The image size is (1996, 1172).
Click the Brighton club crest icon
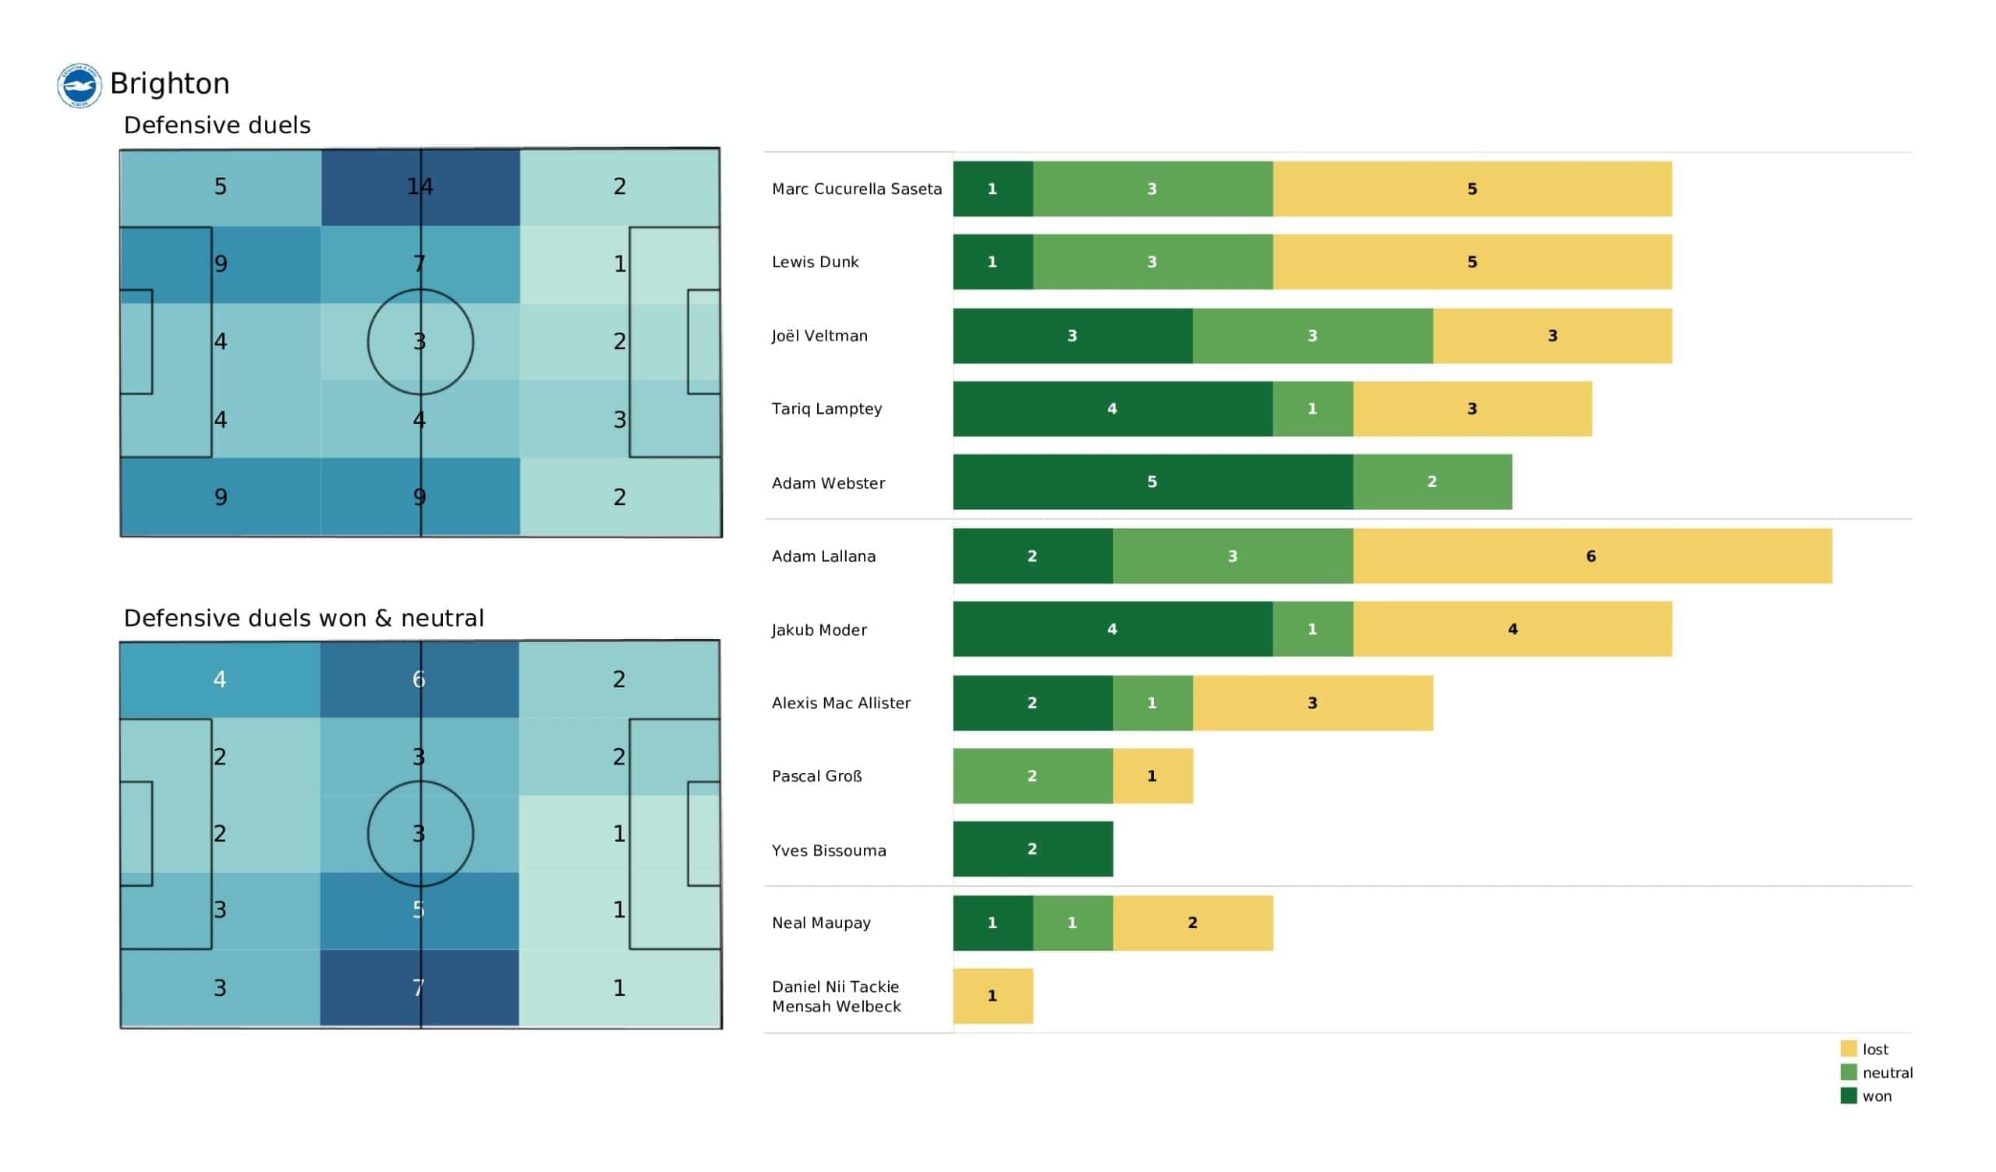(x=80, y=86)
